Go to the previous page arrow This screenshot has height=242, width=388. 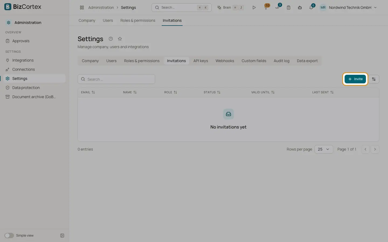pos(365,149)
